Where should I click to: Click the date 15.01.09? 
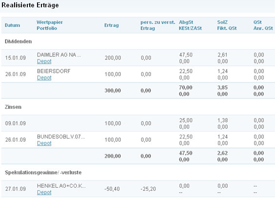click(16, 58)
